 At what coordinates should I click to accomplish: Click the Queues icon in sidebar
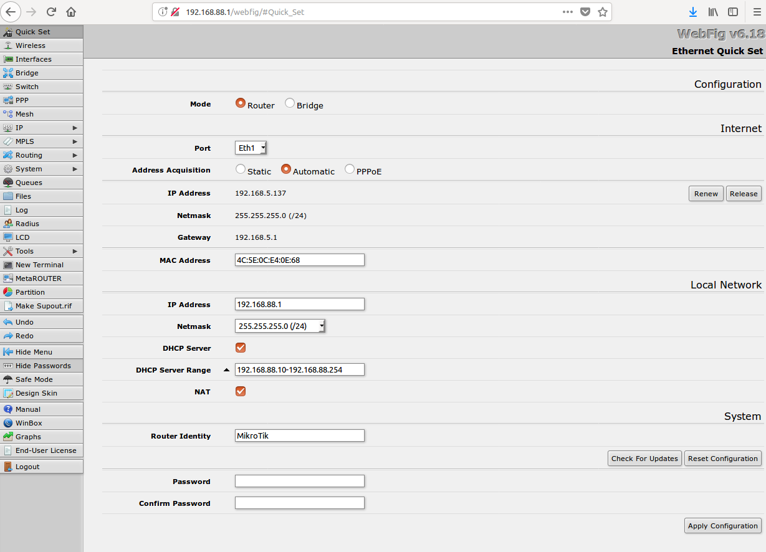point(8,183)
